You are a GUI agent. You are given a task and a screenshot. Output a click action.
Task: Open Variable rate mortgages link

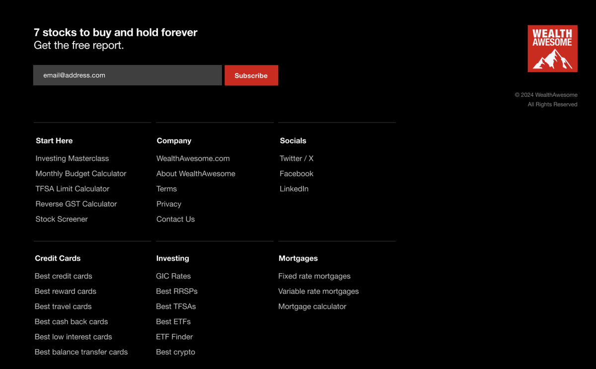318,292
